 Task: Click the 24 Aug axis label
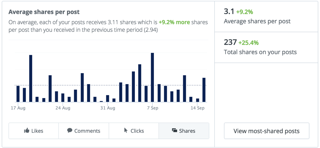pos(63,108)
